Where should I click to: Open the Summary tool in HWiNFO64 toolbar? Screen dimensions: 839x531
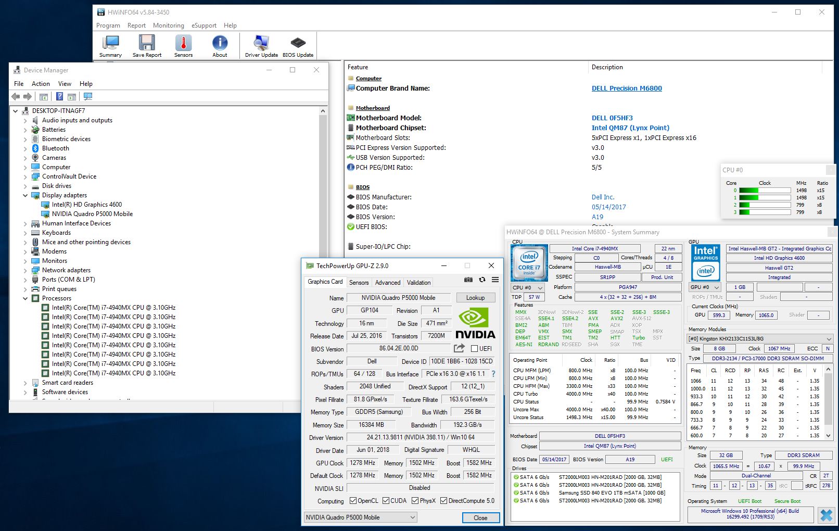(110, 46)
